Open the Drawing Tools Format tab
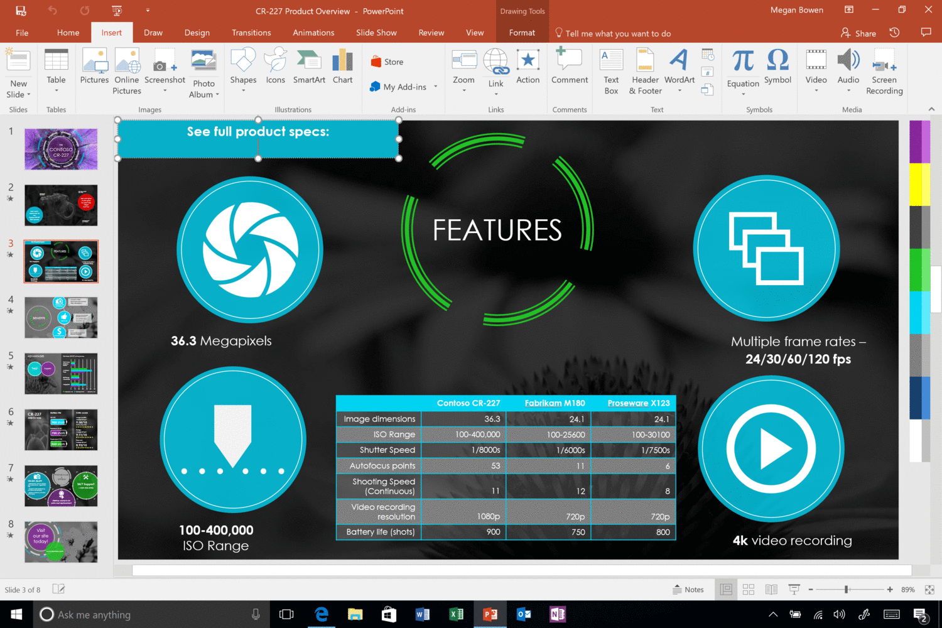 point(522,33)
